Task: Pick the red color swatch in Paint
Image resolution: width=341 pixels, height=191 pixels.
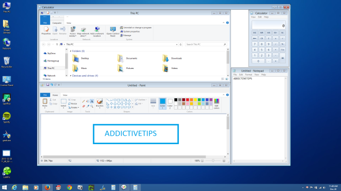Action: coord(188,100)
